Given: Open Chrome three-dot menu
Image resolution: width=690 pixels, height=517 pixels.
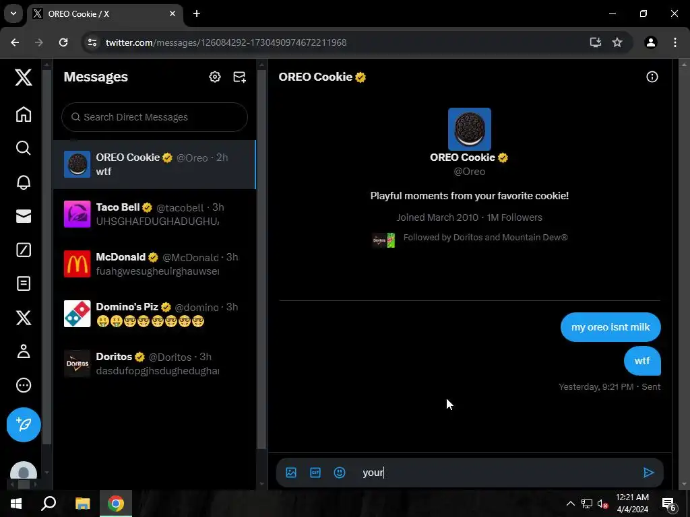Looking at the screenshot, I should click(x=675, y=42).
